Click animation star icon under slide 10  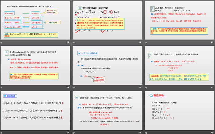tap(2, 43)
